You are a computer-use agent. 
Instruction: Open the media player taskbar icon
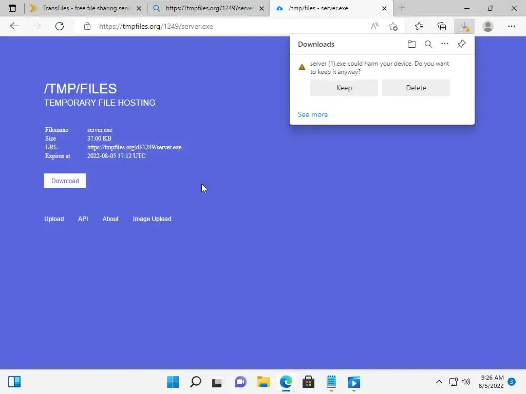354,382
